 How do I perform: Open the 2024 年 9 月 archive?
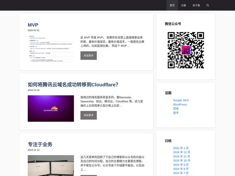[181, 165]
